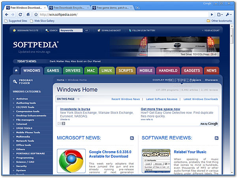Click the browser Back arrow

(x=7, y=15)
